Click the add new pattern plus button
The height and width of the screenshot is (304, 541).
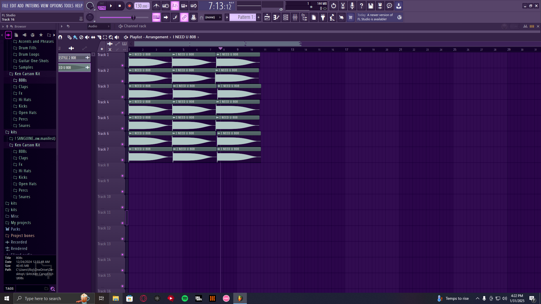(x=258, y=17)
